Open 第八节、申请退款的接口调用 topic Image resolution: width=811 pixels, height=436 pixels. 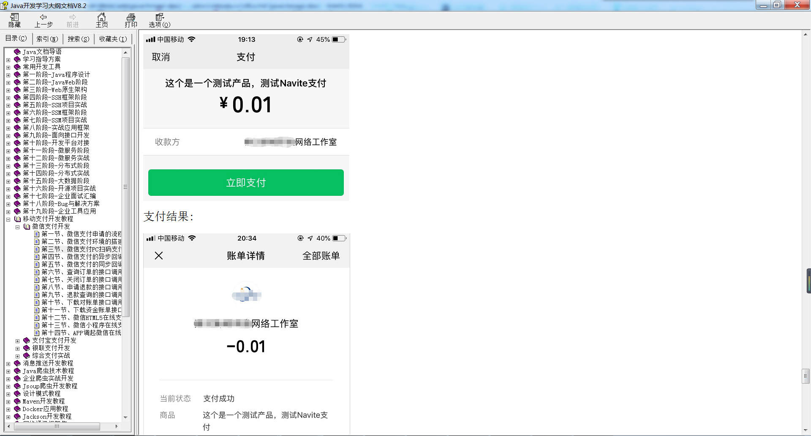(82, 287)
